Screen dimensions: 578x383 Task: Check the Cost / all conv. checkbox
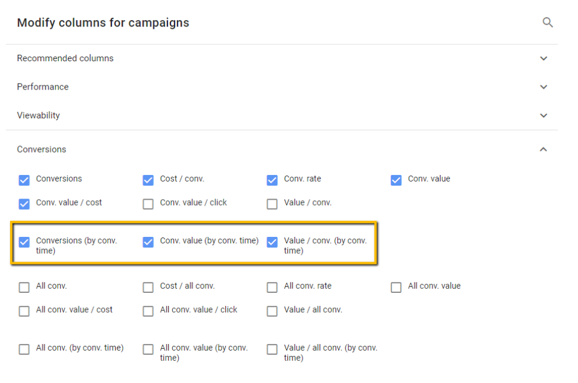pyautogui.click(x=147, y=287)
